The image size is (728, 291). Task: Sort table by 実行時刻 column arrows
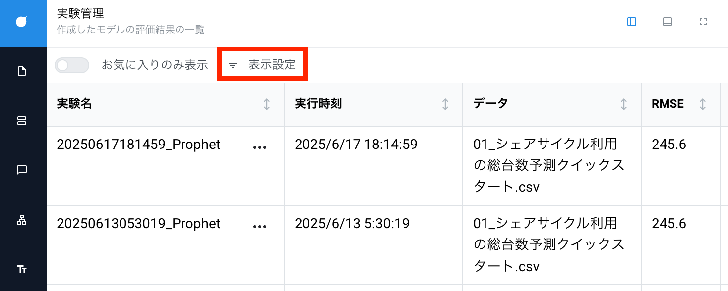point(445,104)
